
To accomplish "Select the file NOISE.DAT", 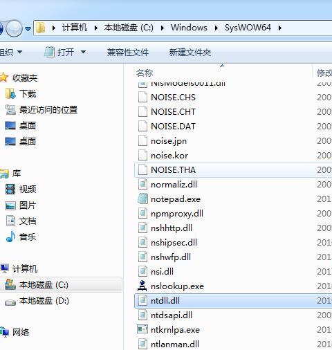I will (173, 127).
